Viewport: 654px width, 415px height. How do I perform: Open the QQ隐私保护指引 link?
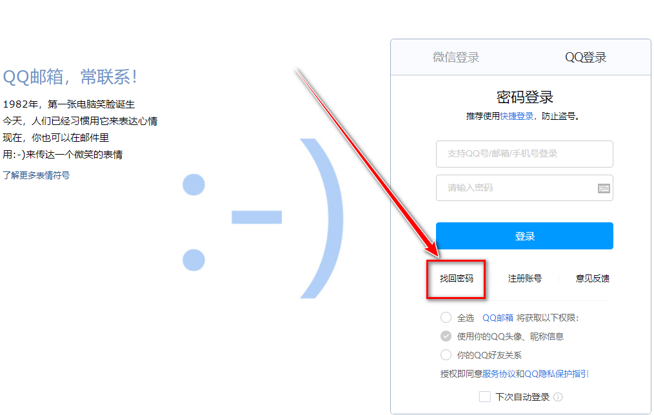click(556, 374)
